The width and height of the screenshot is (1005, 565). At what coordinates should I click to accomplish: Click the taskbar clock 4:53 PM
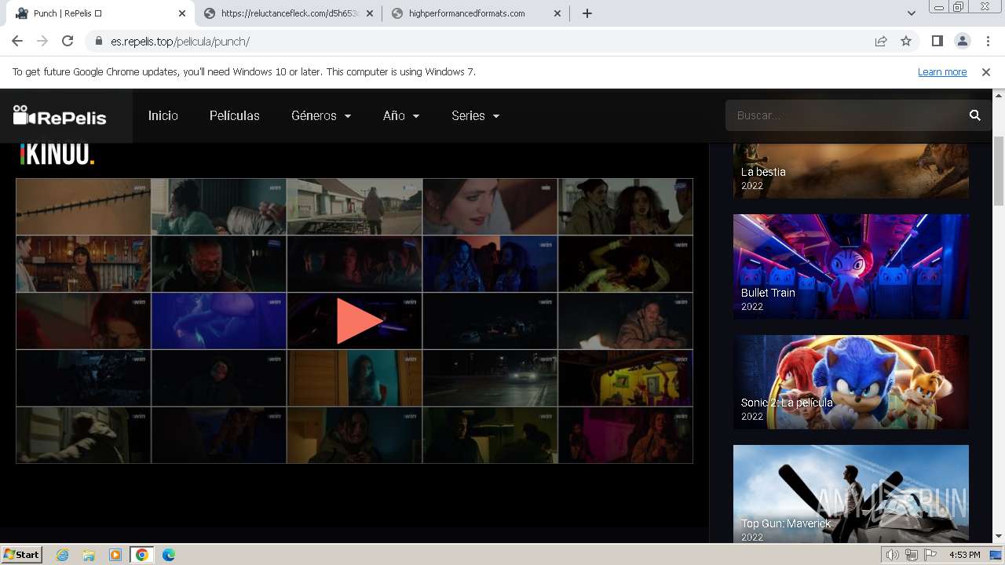point(964,555)
